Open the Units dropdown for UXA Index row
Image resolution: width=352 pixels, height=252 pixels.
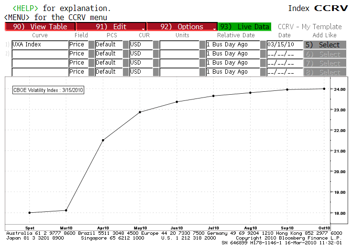coord(202,44)
